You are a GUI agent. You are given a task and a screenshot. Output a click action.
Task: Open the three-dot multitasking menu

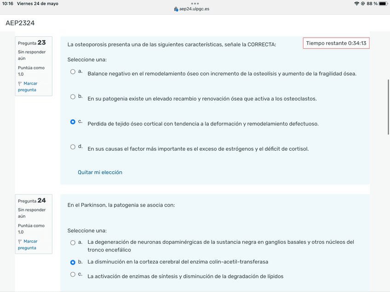[195, 4]
